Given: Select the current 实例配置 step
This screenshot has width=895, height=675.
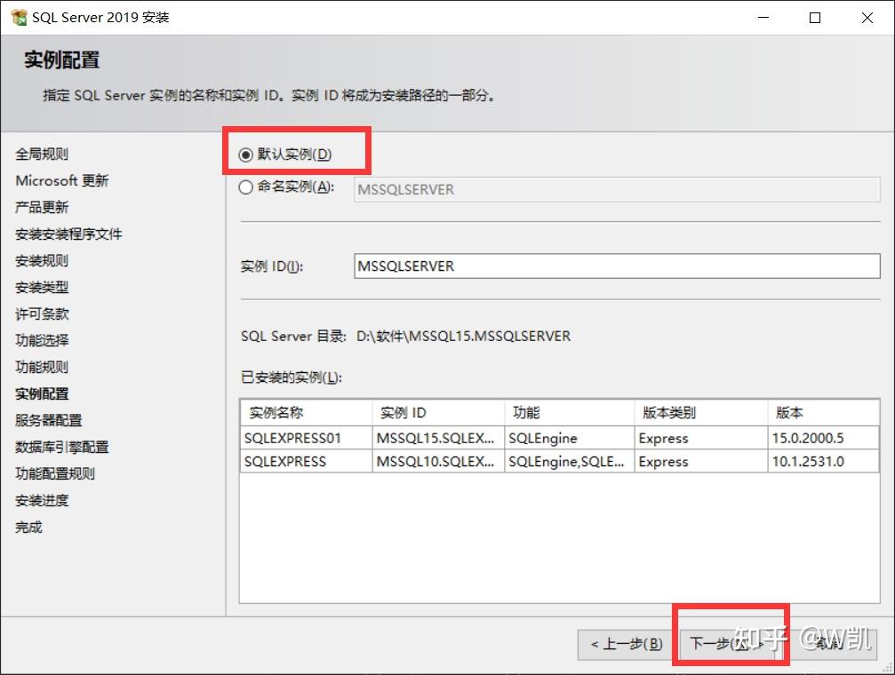Looking at the screenshot, I should (42, 393).
